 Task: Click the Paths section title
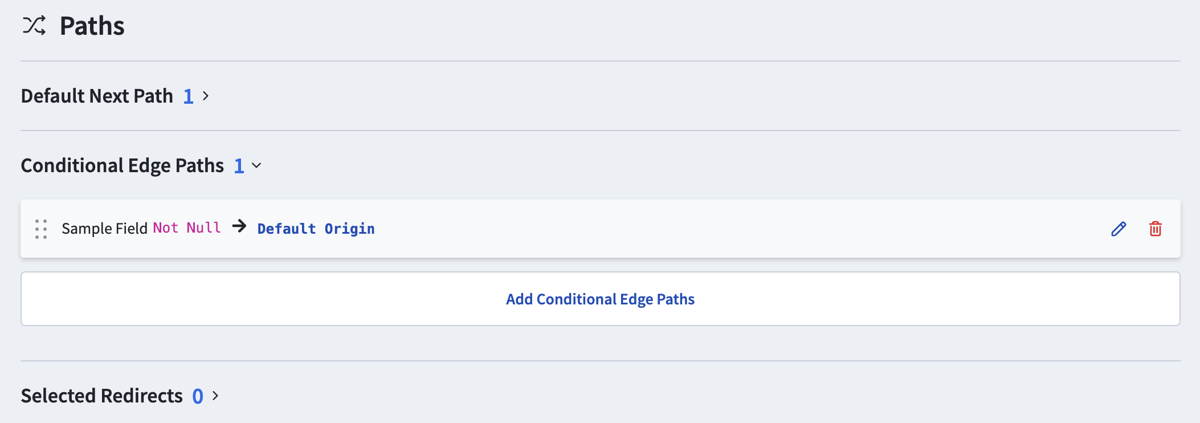point(92,26)
